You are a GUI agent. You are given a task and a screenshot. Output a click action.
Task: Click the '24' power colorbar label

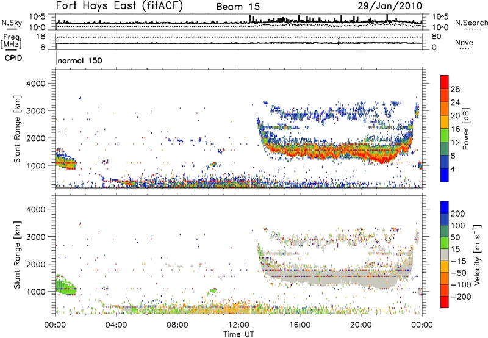coord(455,102)
